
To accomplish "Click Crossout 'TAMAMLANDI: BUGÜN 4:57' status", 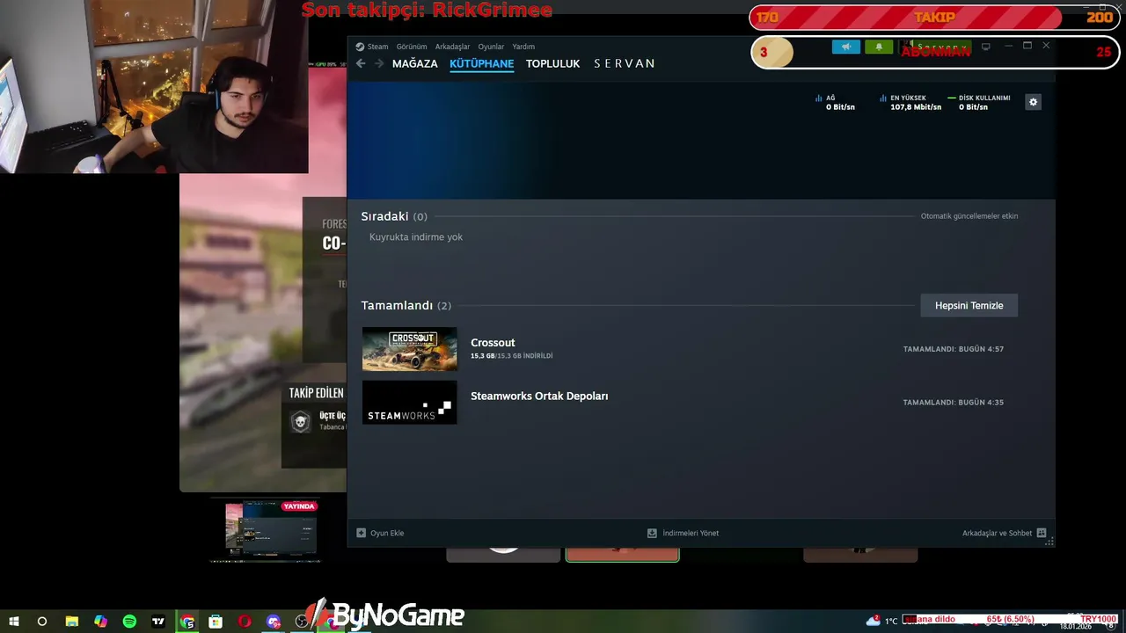I will (953, 349).
